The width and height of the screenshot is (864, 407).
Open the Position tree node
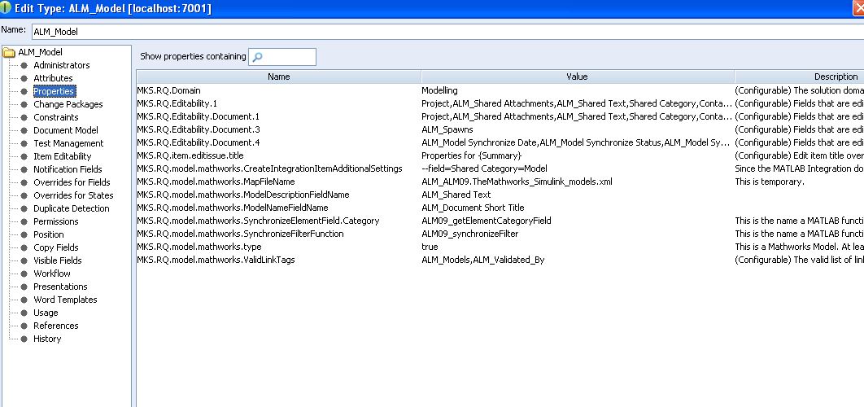pyautogui.click(x=49, y=234)
